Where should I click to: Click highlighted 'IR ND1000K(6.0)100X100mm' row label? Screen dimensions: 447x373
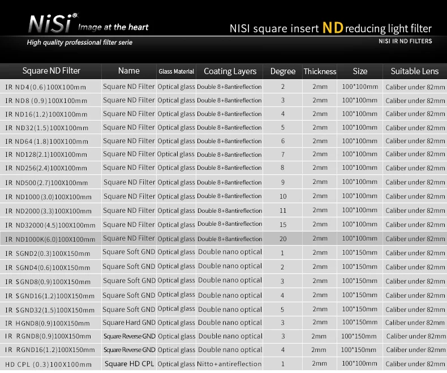(50, 239)
